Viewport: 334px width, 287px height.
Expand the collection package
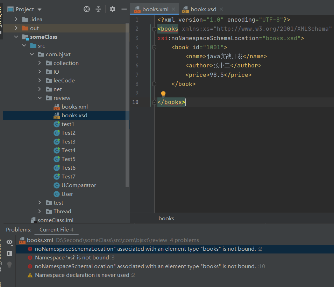pos(40,63)
